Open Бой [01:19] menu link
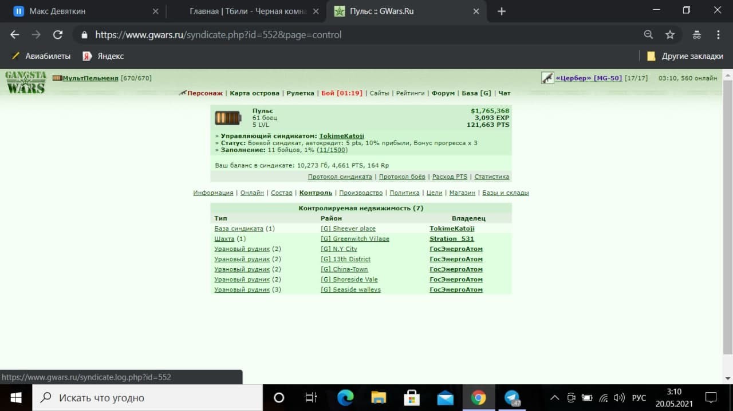The height and width of the screenshot is (411, 733). (x=342, y=93)
